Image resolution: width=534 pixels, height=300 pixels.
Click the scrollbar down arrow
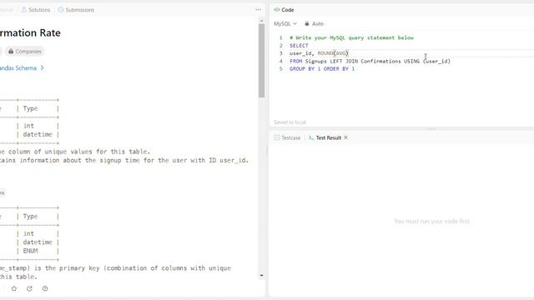tap(261, 276)
